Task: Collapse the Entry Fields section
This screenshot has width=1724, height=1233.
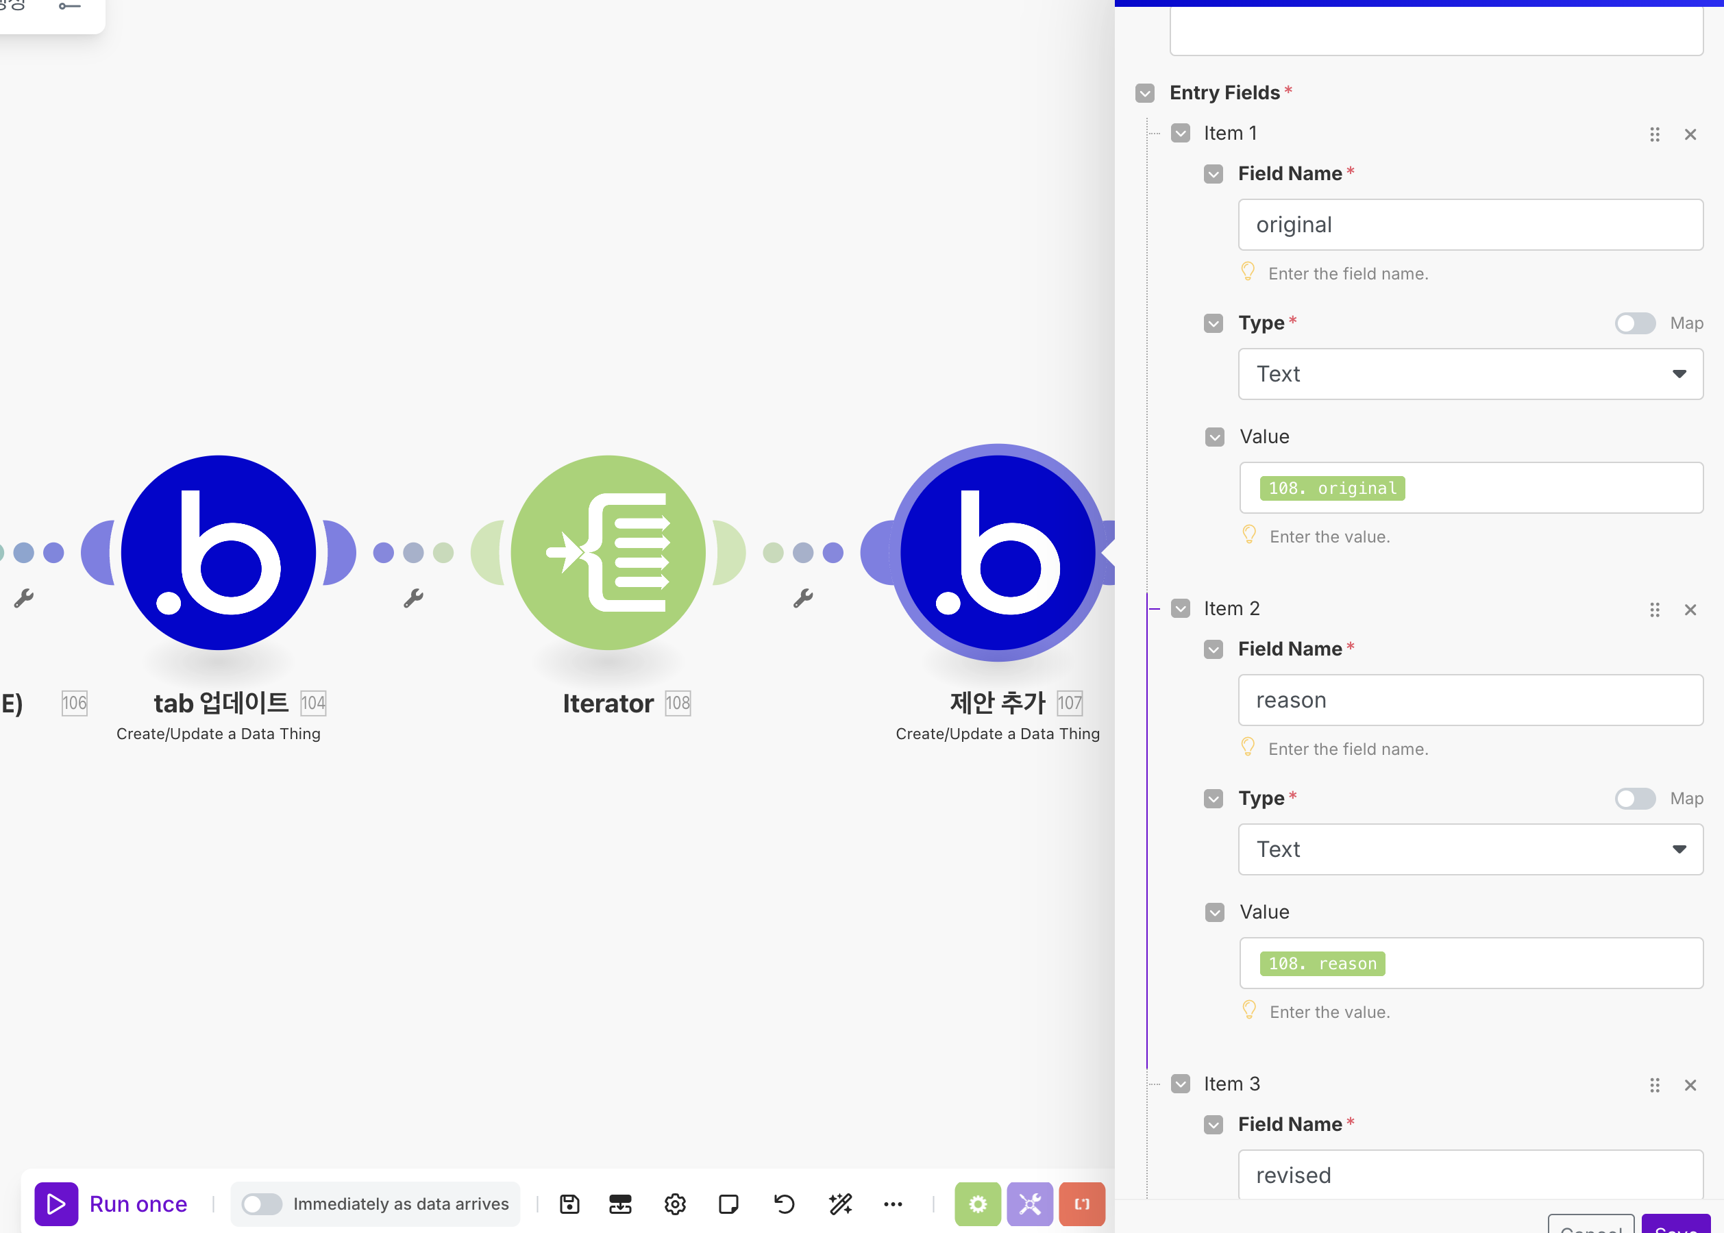Action: (1144, 93)
